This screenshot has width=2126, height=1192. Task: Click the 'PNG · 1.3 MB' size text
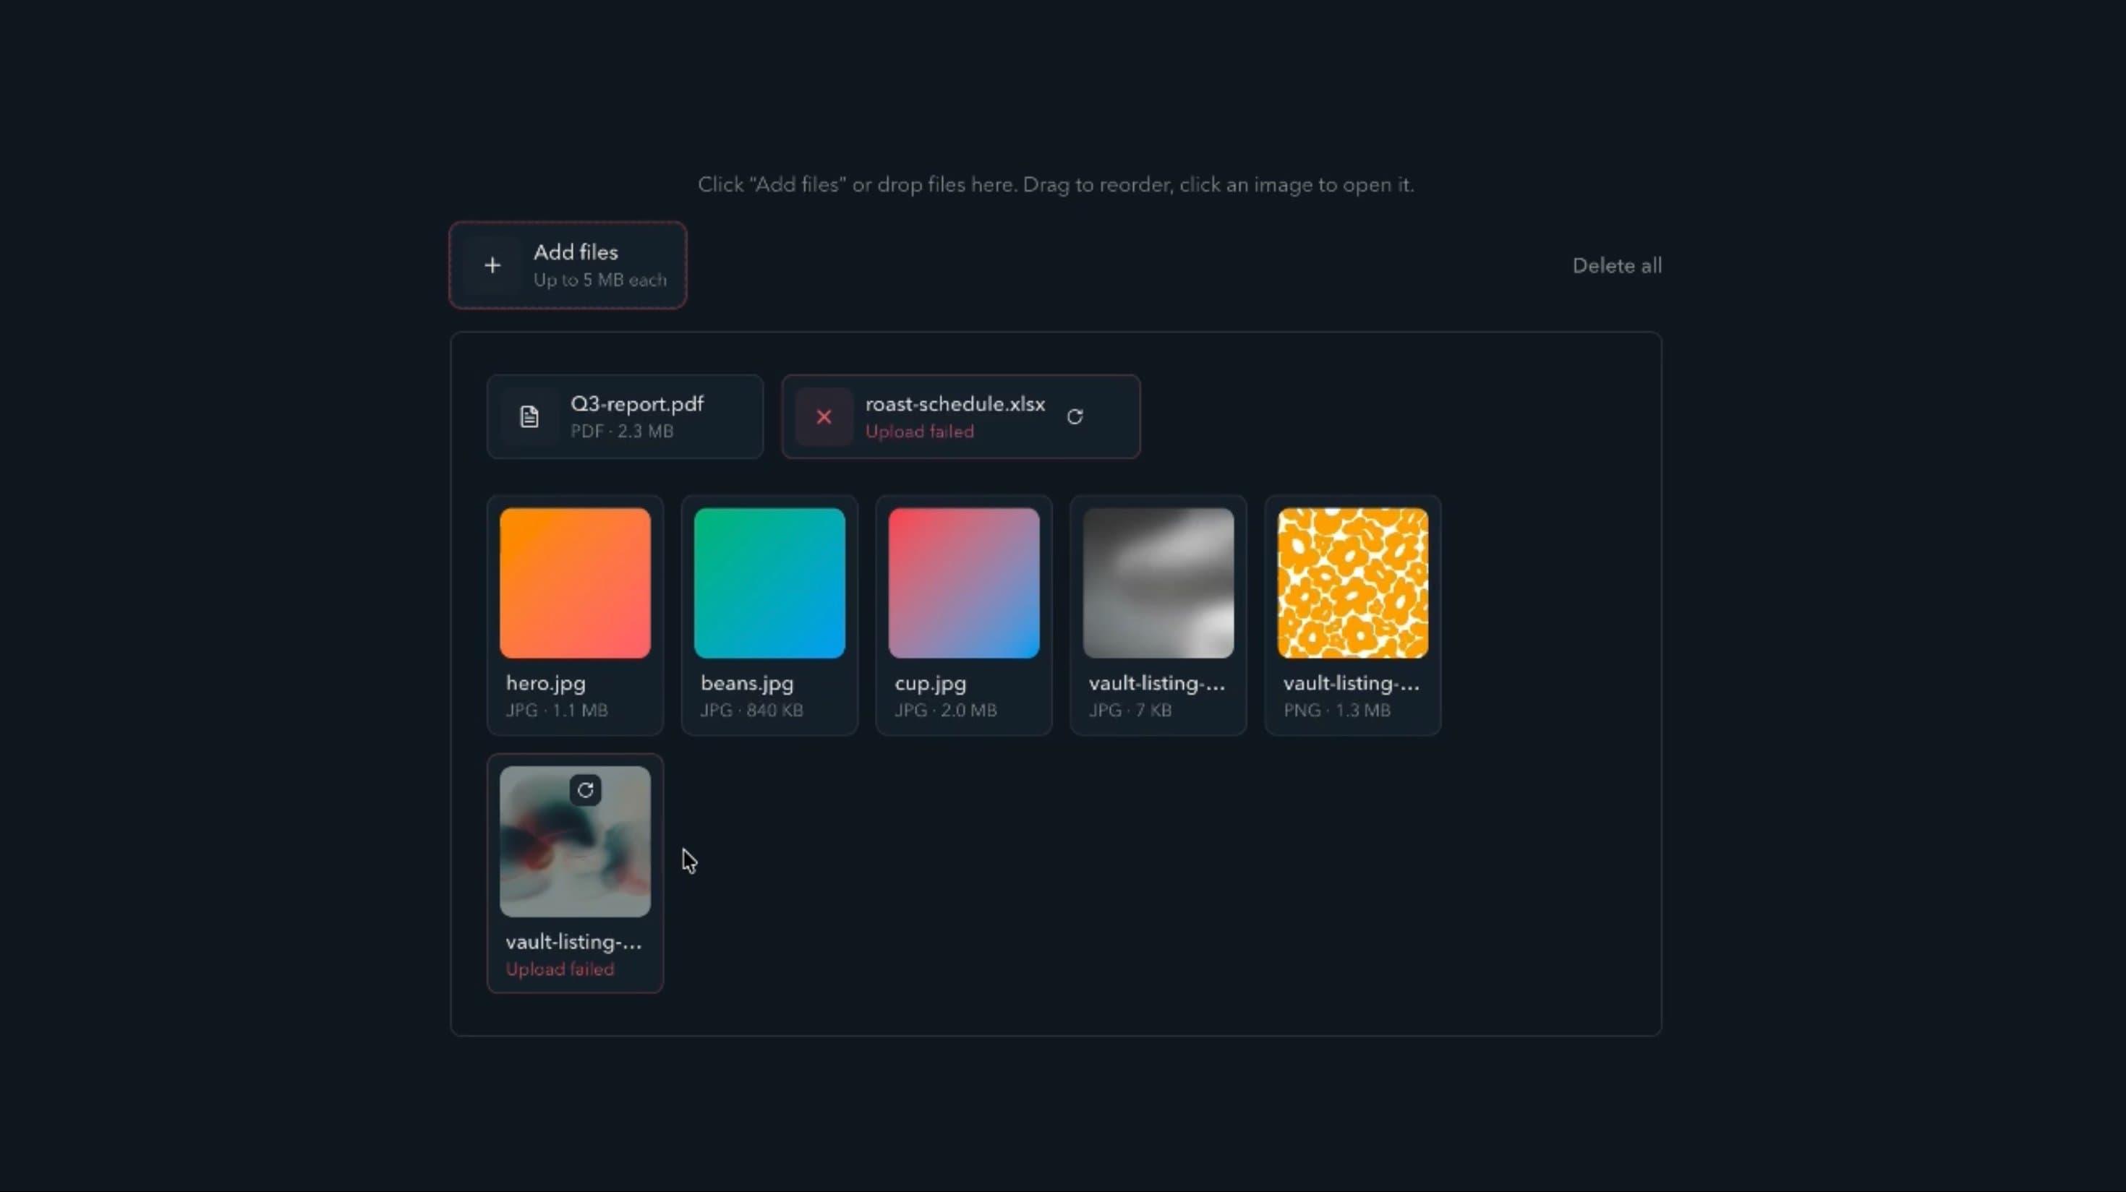(1337, 711)
